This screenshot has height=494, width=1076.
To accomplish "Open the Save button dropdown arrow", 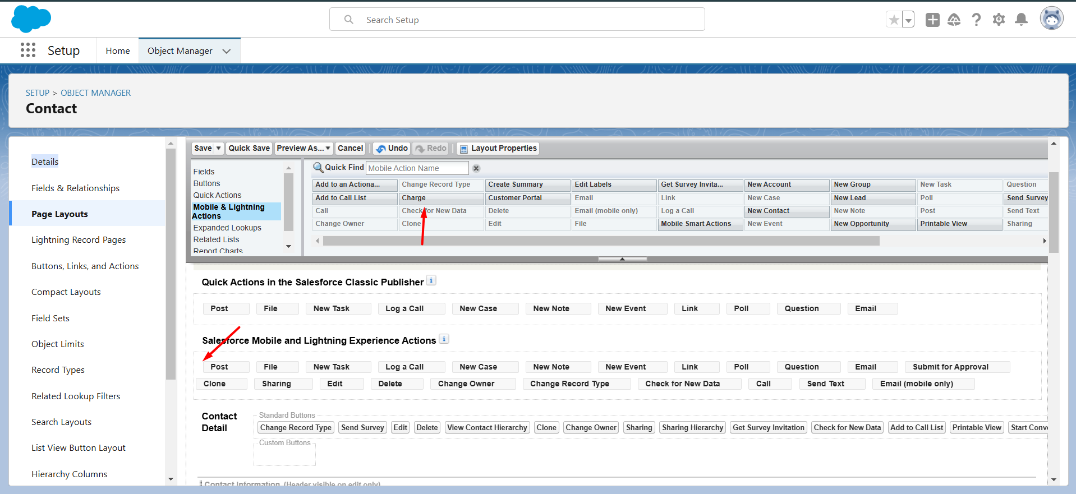I will click(219, 148).
